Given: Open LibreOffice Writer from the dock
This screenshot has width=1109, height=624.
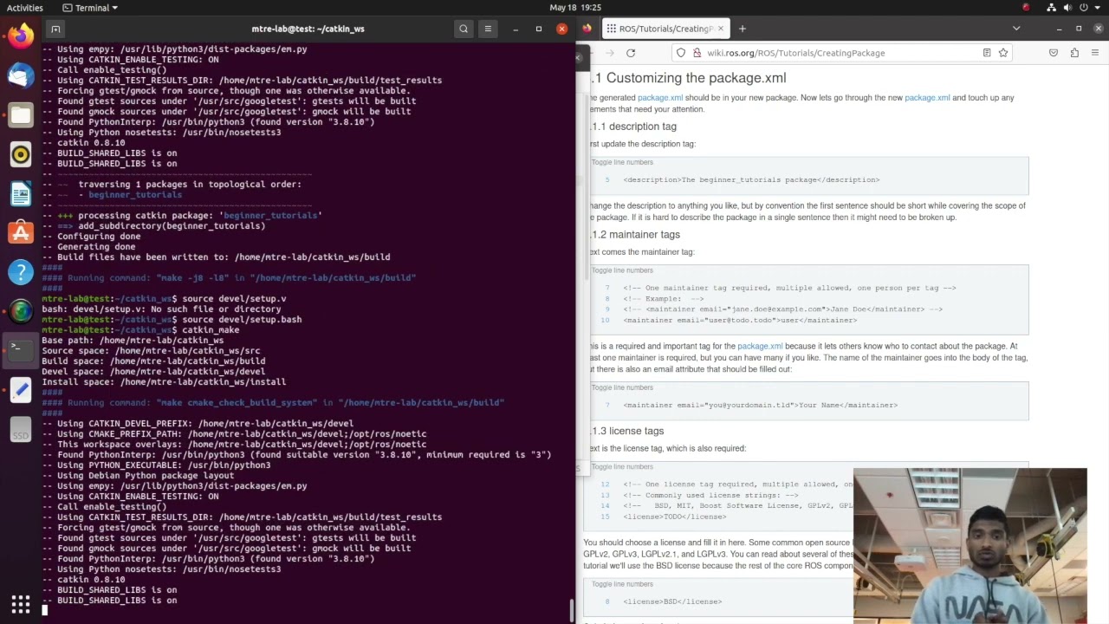Looking at the screenshot, I should pyautogui.click(x=21, y=193).
